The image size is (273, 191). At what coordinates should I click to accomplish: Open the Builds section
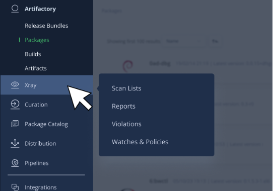33,54
